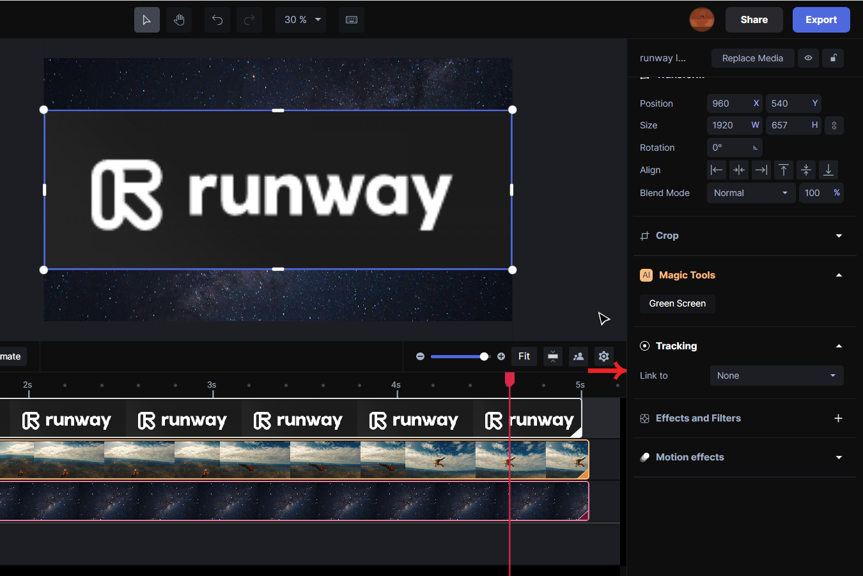Undo the last action
The height and width of the screenshot is (576, 863).
[217, 20]
